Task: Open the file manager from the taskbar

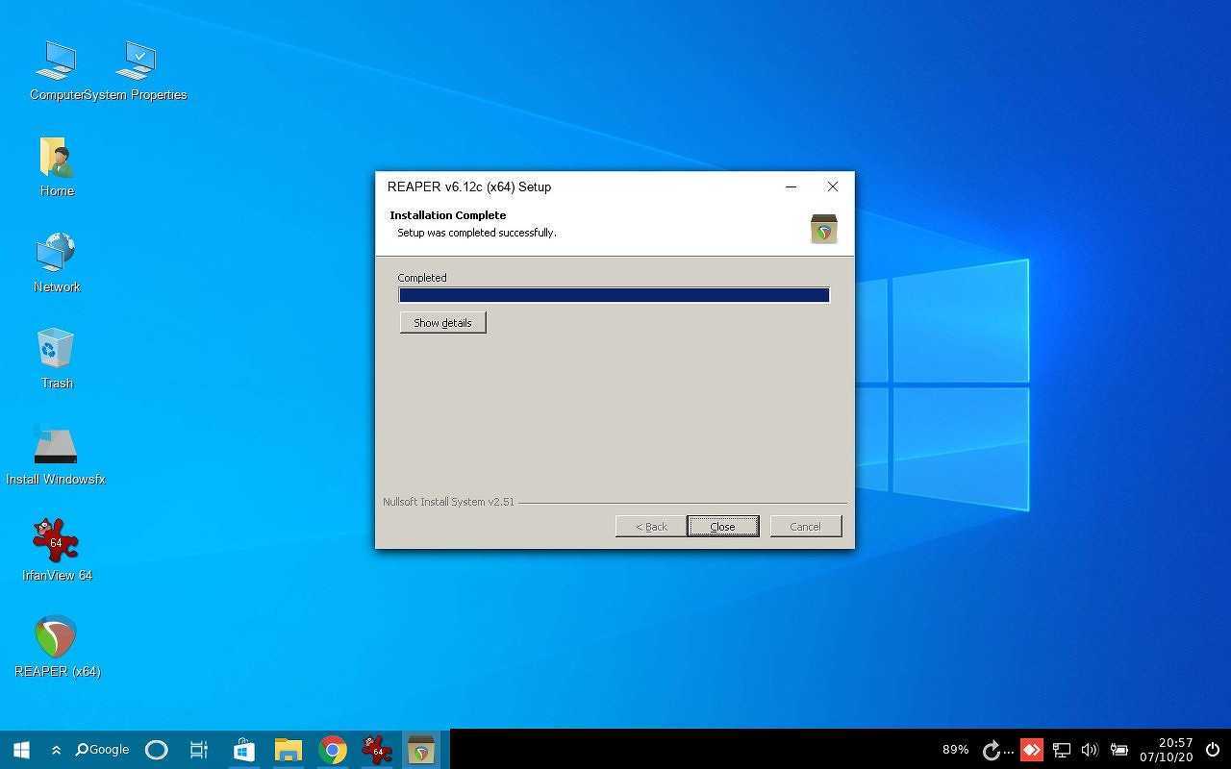Action: coord(288,750)
